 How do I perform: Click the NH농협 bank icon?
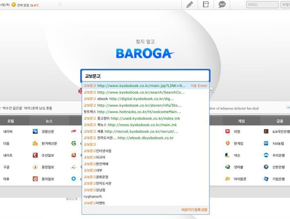[x=266, y=143]
